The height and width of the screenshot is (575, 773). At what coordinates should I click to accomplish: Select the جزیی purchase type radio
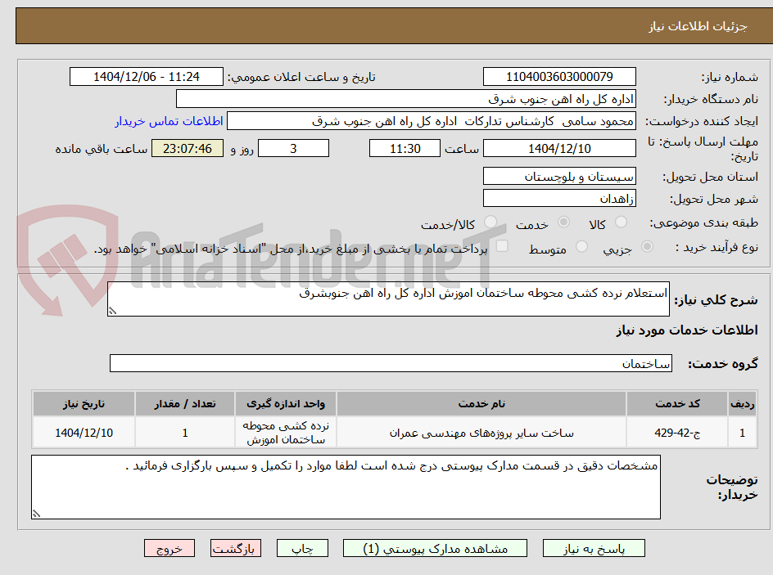click(x=647, y=246)
